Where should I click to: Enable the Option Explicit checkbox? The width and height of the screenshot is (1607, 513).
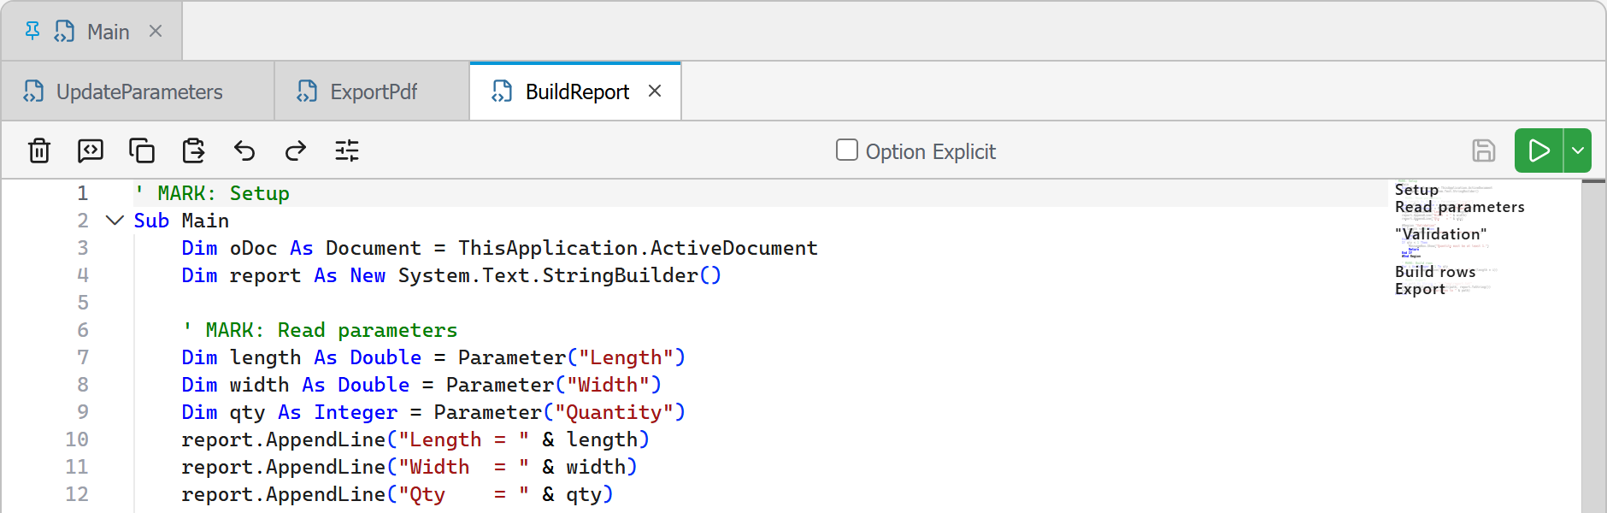tap(846, 150)
